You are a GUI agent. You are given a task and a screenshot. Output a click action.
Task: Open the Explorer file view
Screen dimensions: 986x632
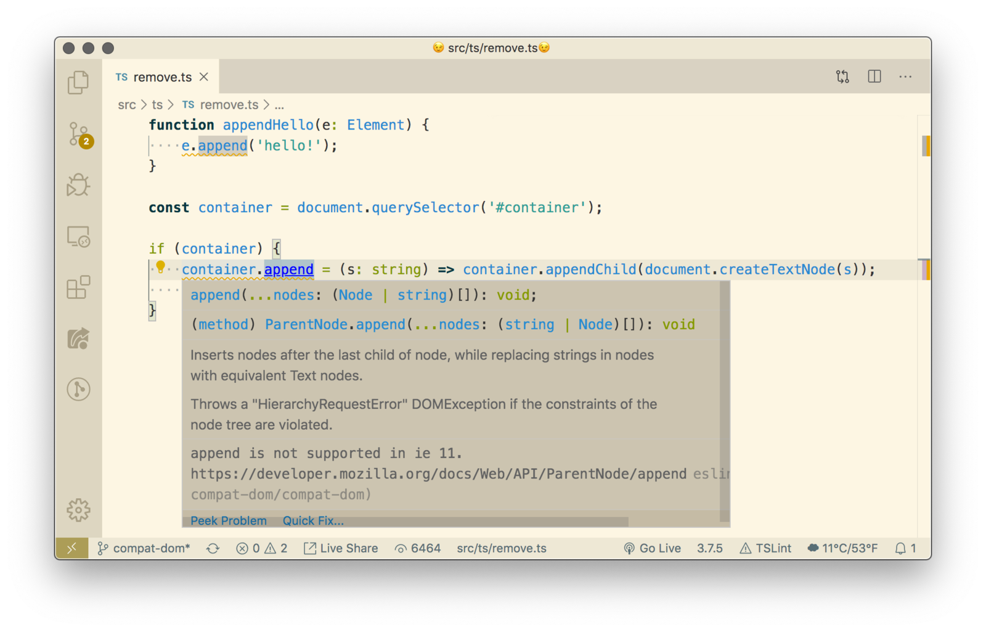(78, 82)
